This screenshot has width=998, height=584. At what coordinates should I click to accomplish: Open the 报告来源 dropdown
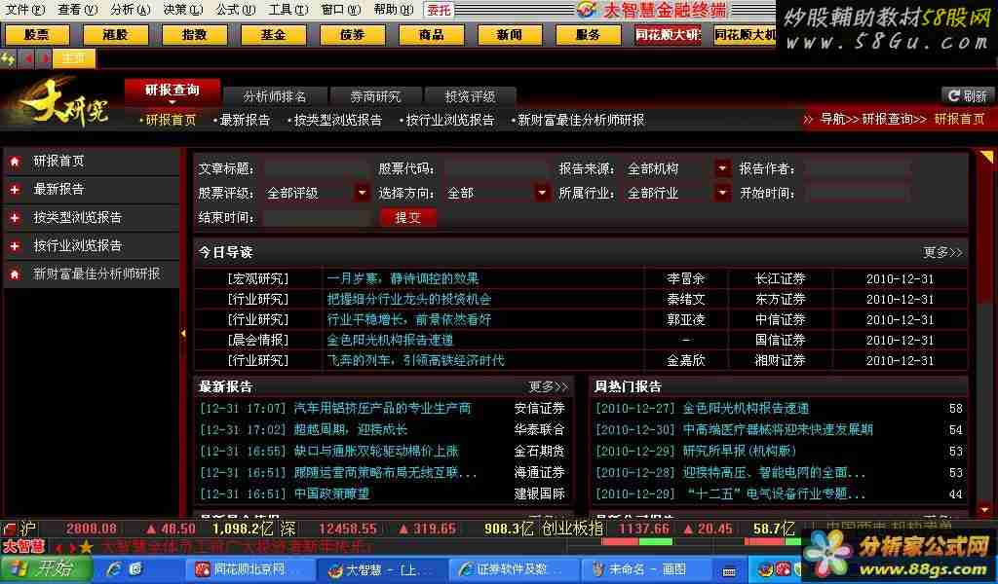[722, 168]
